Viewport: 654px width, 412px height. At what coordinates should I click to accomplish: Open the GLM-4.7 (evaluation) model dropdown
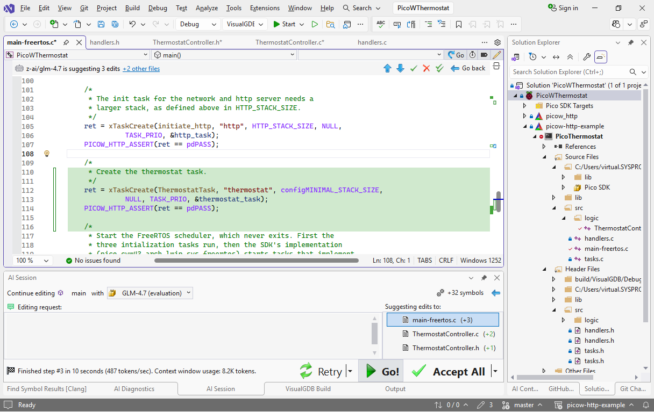click(x=150, y=293)
